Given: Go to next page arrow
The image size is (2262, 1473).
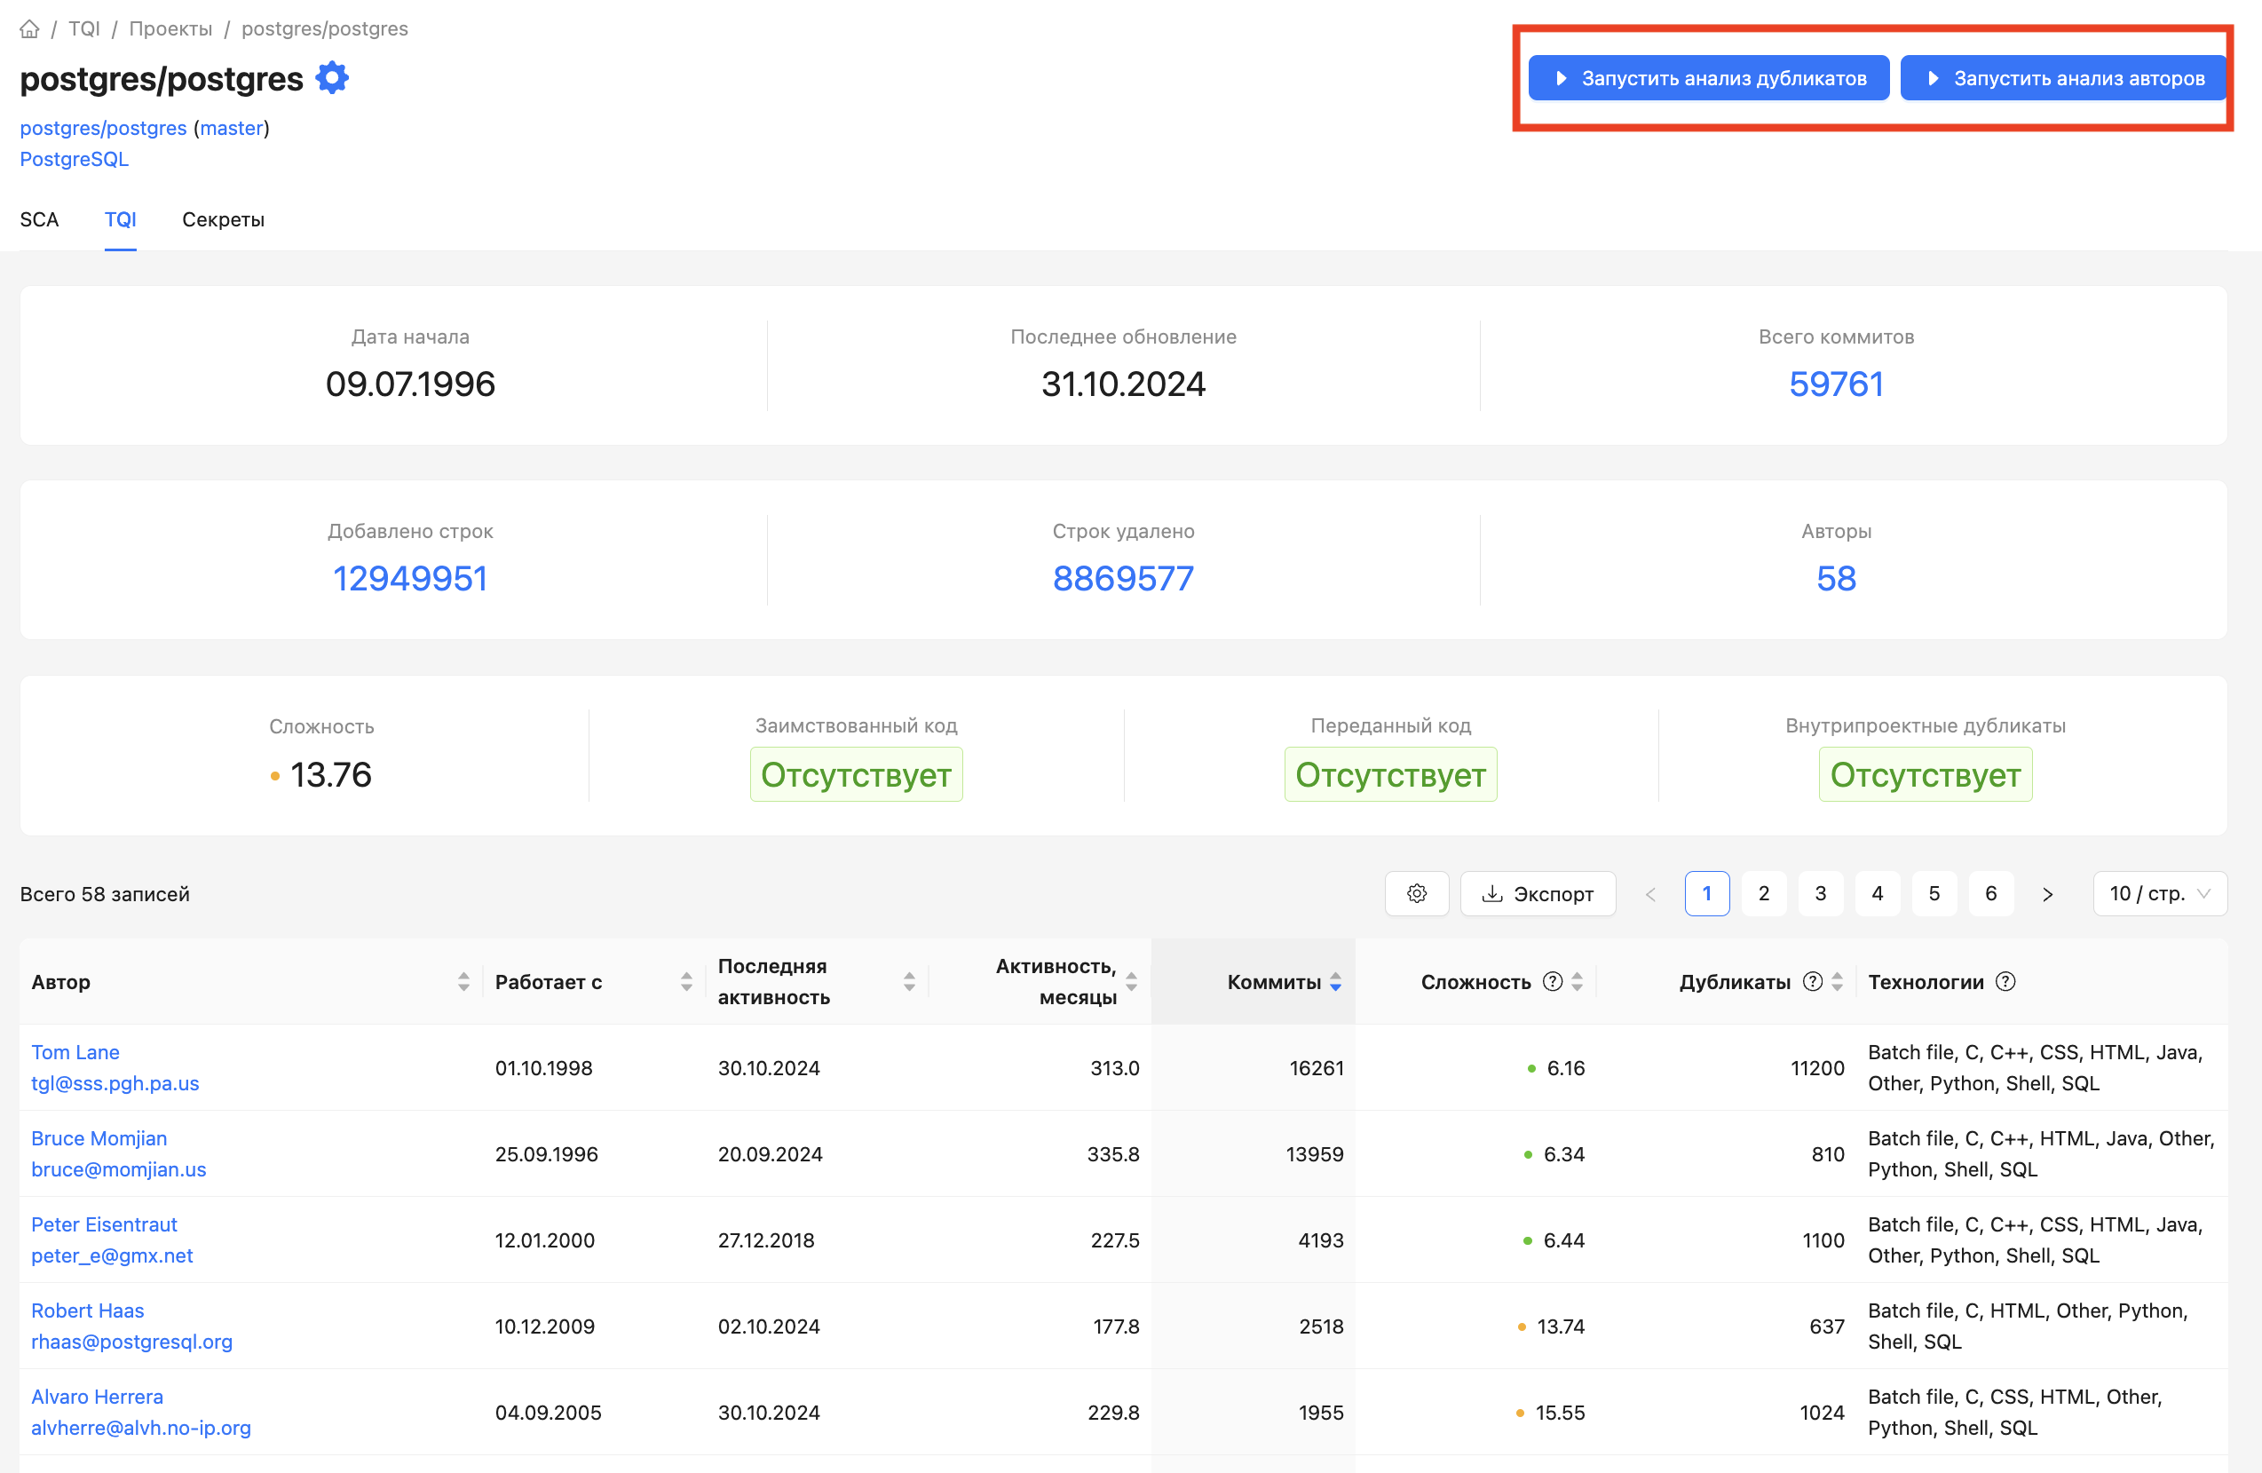Looking at the screenshot, I should click(x=2047, y=893).
